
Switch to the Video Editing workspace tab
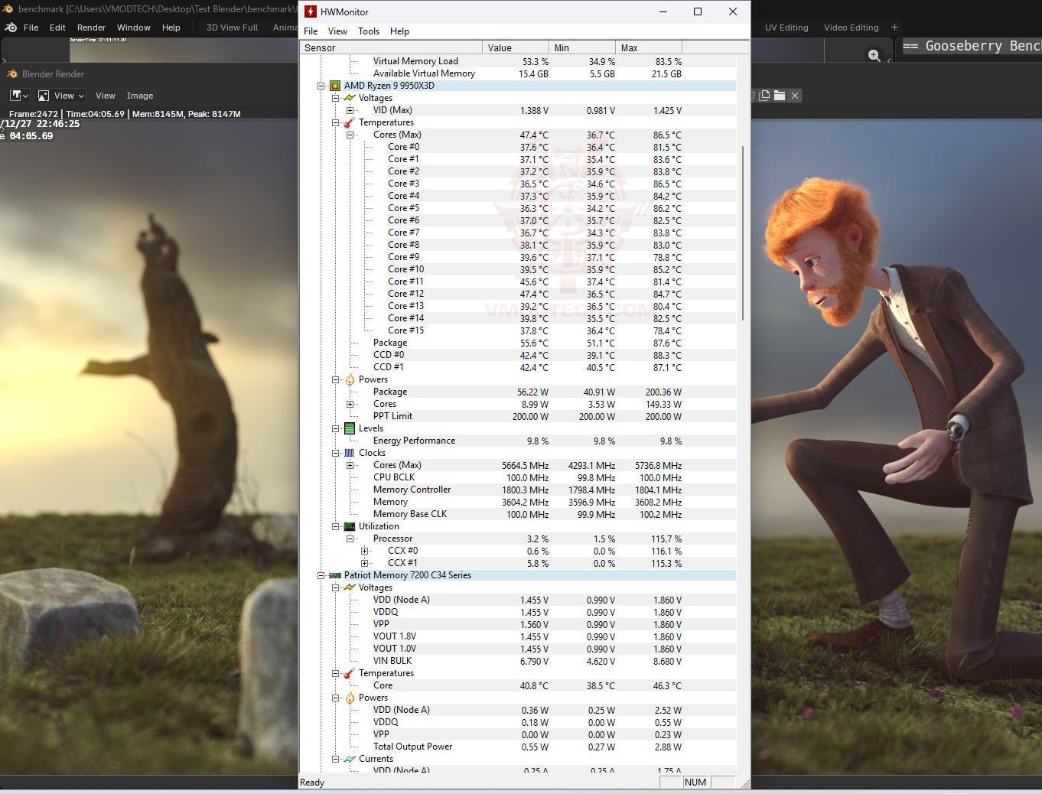[x=851, y=28]
